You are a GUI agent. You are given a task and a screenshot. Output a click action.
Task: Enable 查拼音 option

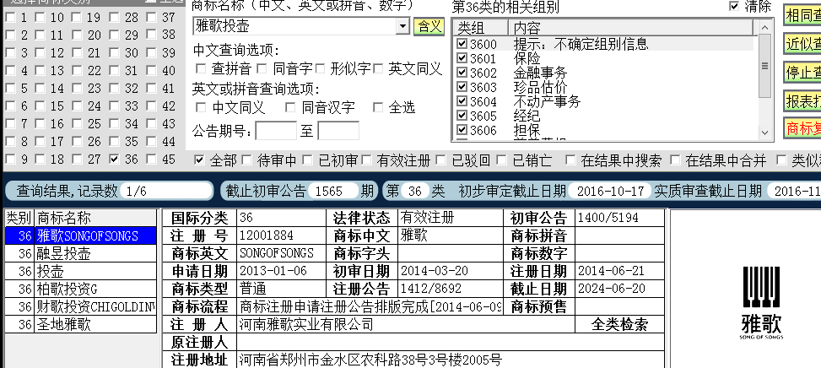201,68
